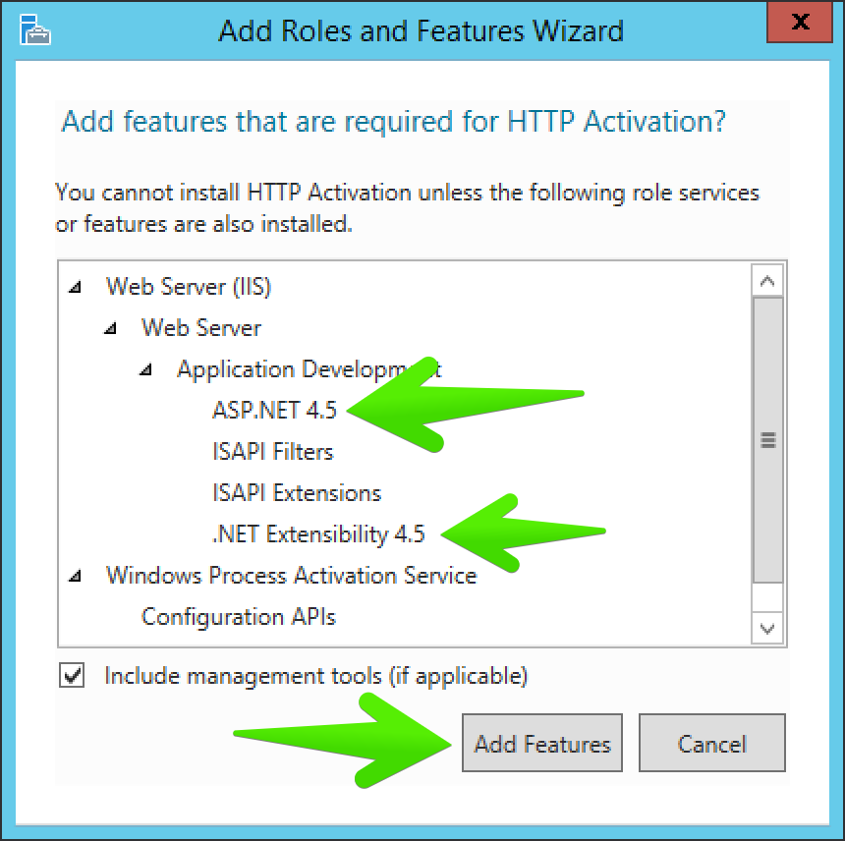Viewport: 845px width, 841px height.
Task: Select Windows Process Activation Service label
Action: tap(291, 576)
